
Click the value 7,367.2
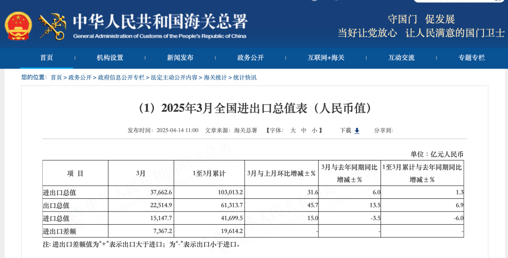163,231
